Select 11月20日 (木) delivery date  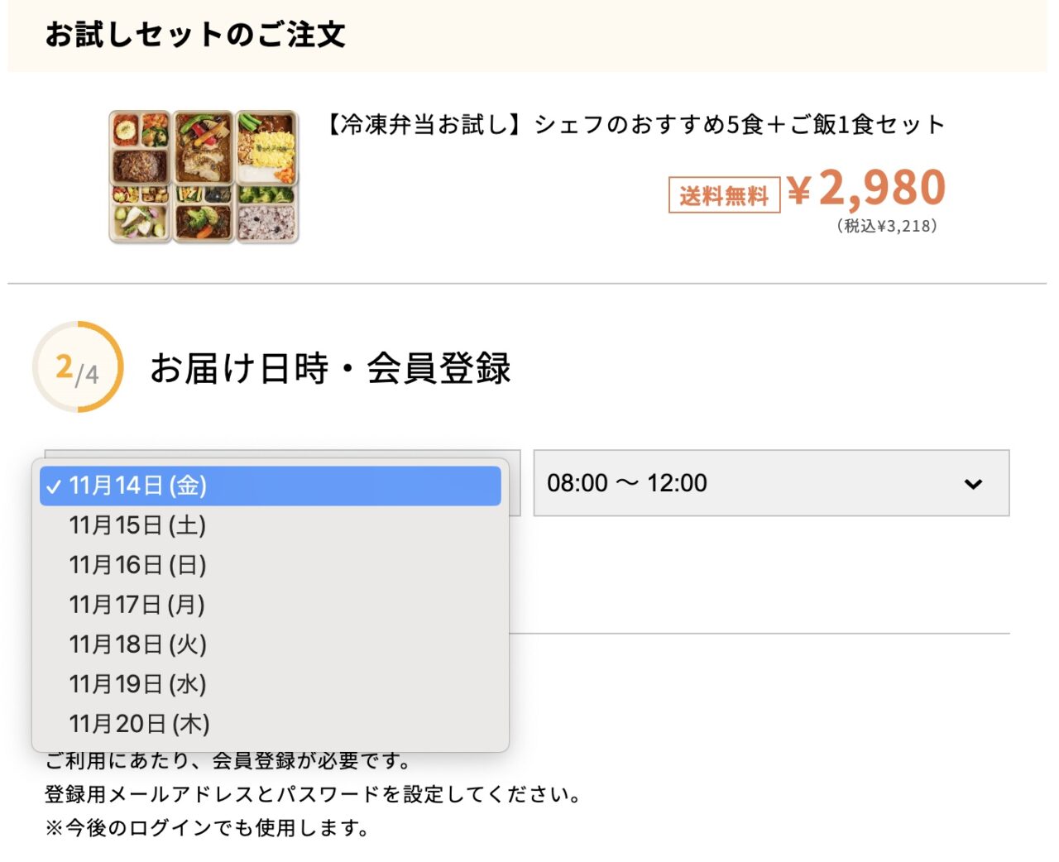click(x=139, y=724)
